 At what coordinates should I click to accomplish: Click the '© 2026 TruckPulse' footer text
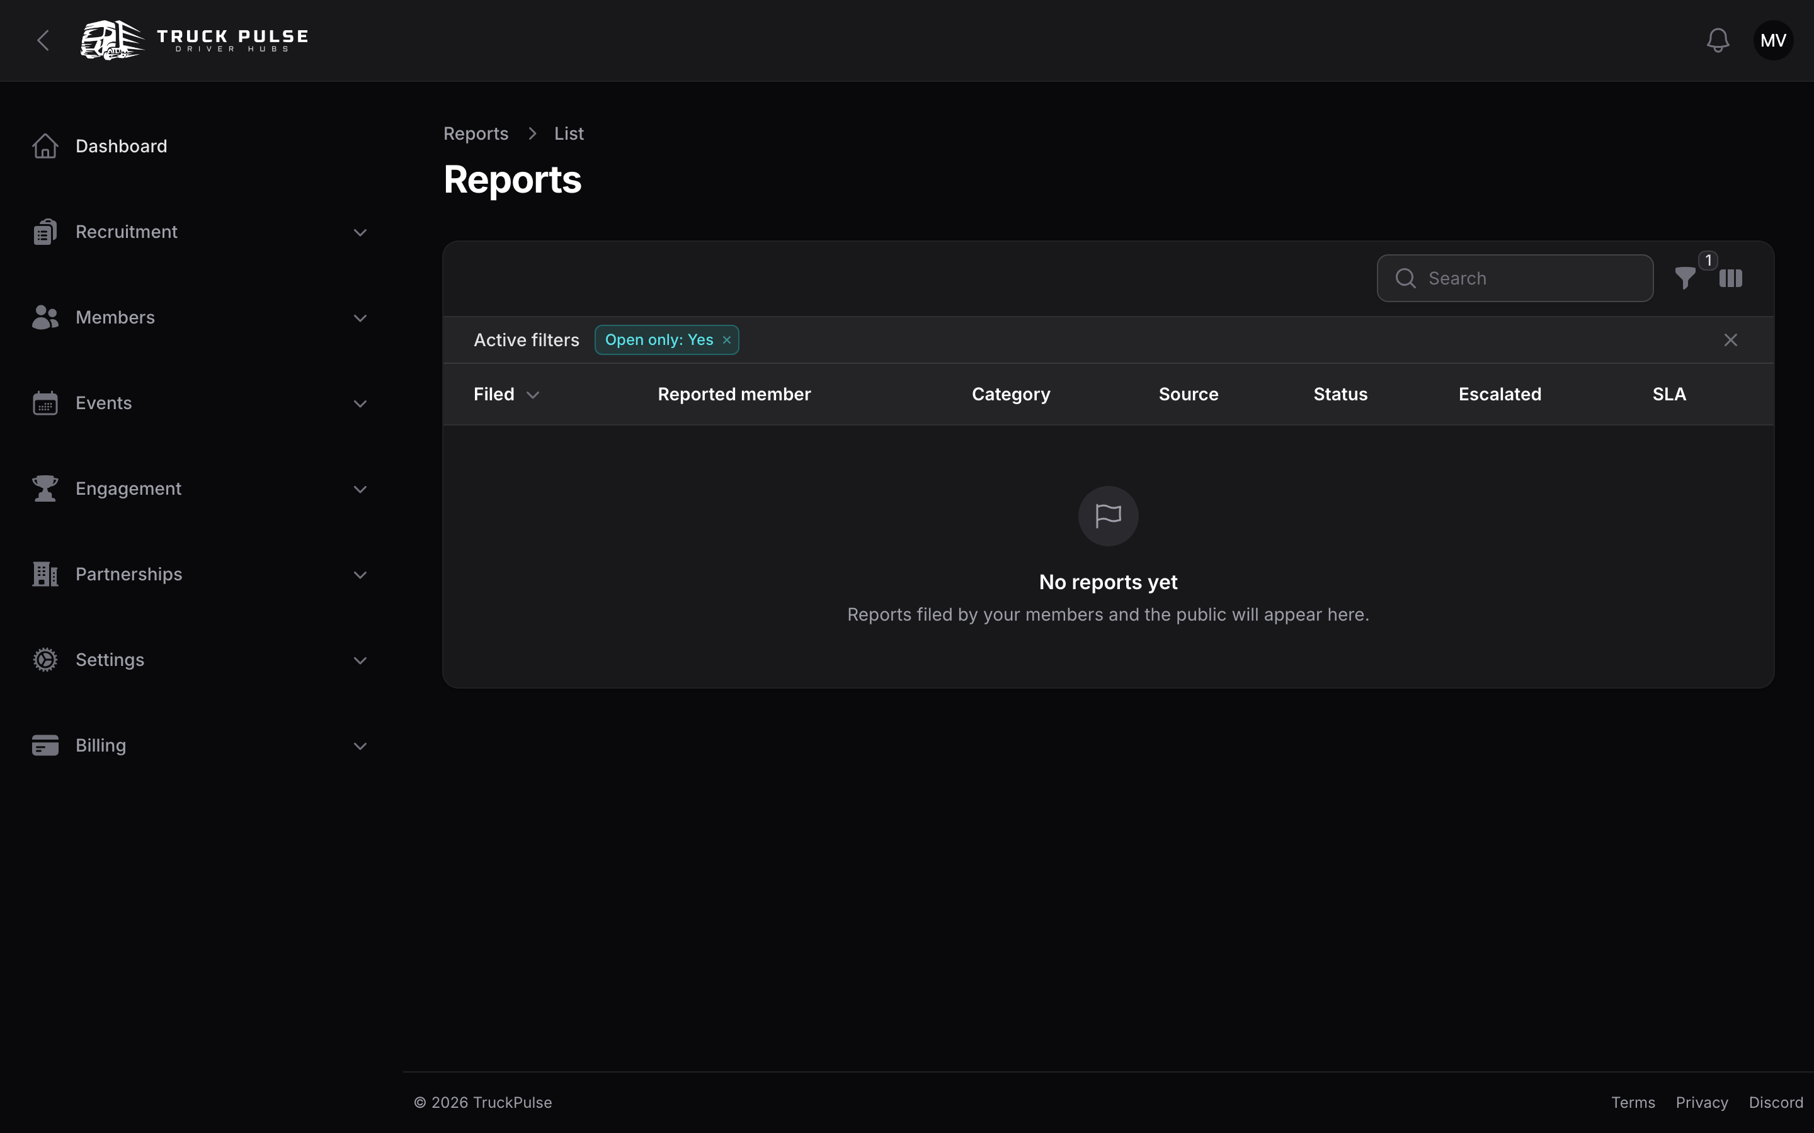pyautogui.click(x=482, y=1102)
